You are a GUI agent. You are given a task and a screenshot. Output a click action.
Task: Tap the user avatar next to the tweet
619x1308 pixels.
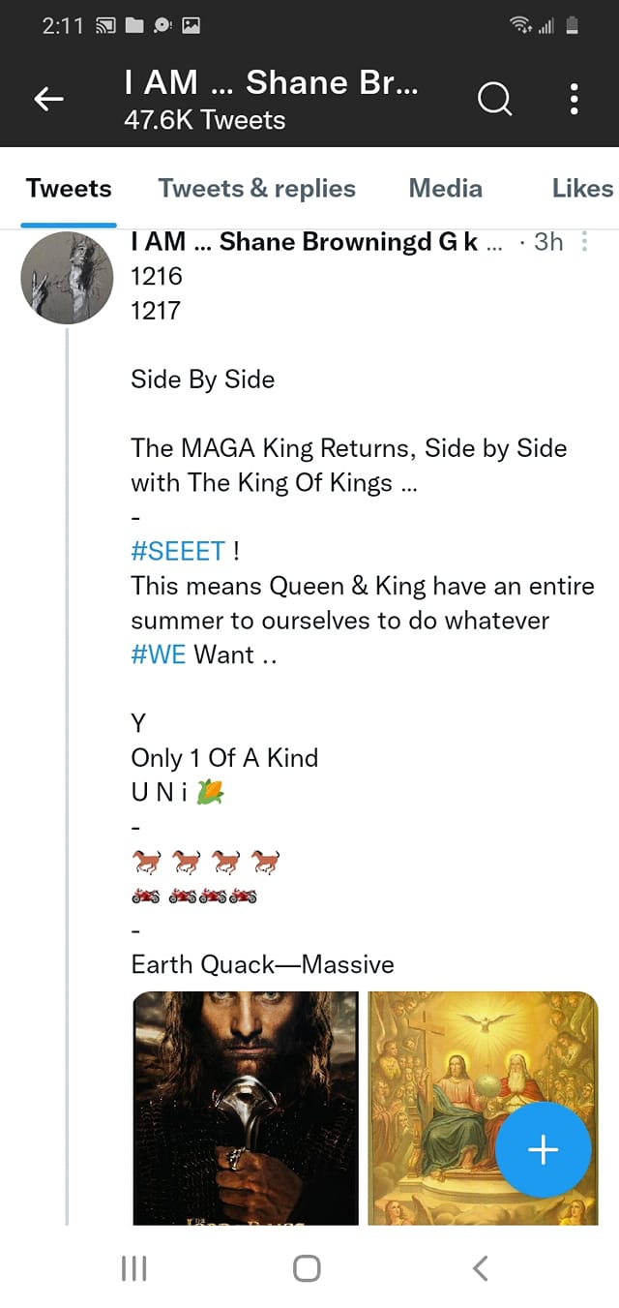[67, 278]
